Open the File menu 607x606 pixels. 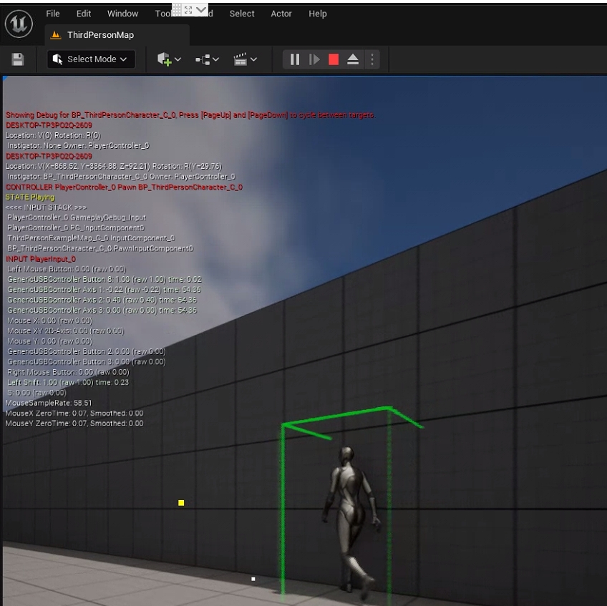click(53, 14)
